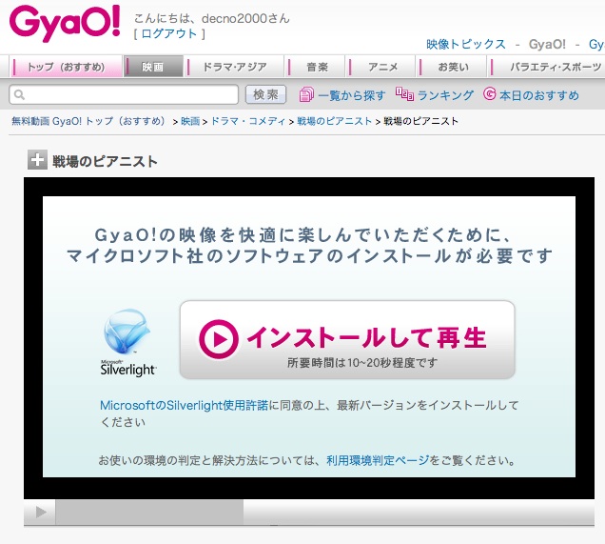This screenshot has height=544, width=605.
Task: Click the magnifier icon in search box
Action: pos(19,94)
